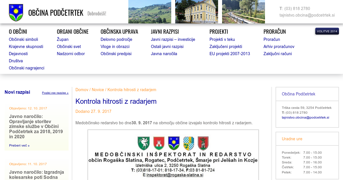
Task: Click Novice in the breadcrumb trail
Action: point(98,90)
